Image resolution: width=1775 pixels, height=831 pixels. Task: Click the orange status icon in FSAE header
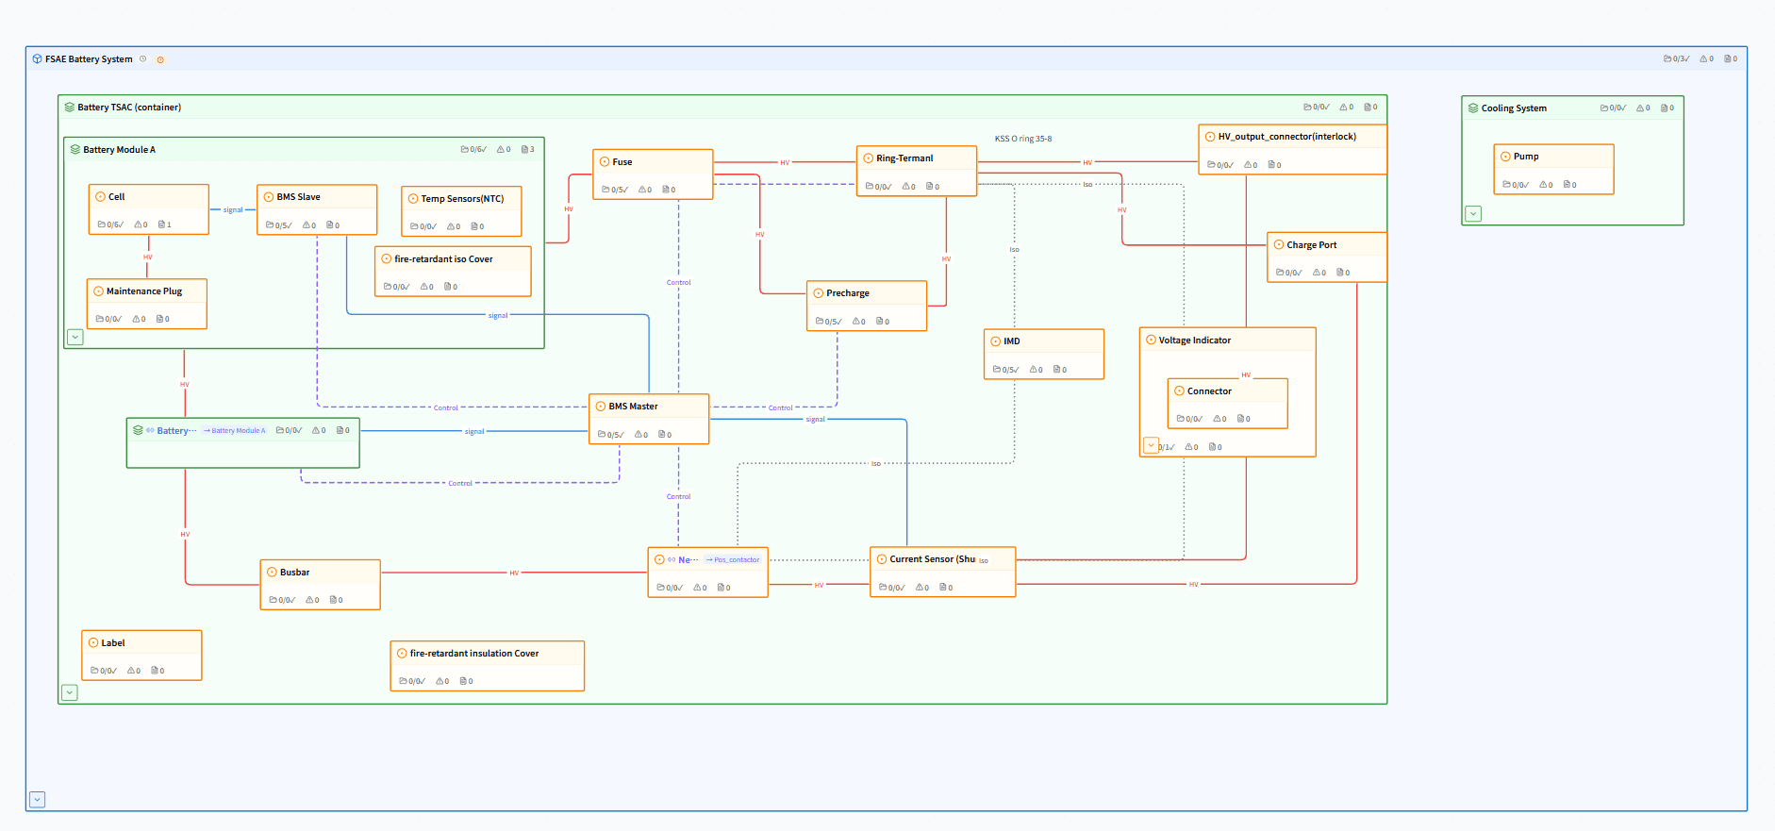coord(160,59)
